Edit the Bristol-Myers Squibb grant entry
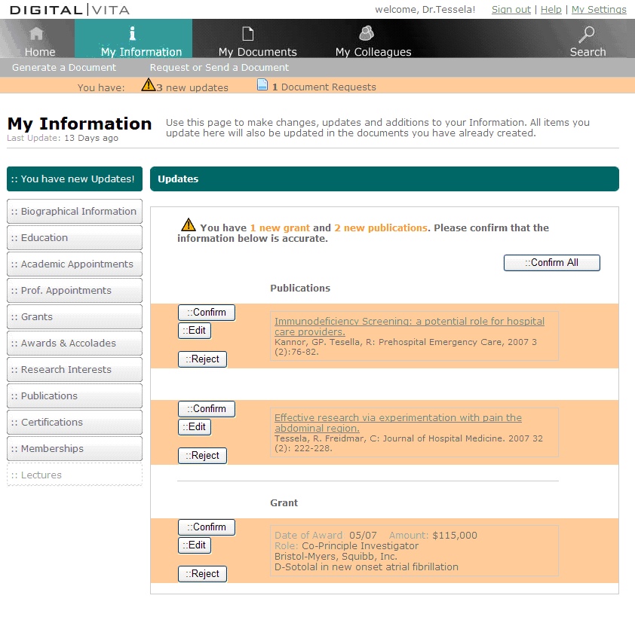 tap(195, 545)
